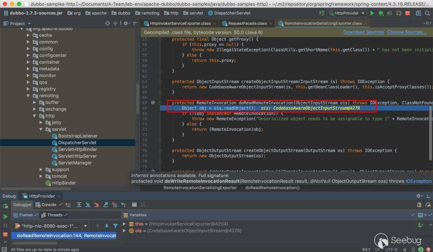433x252 pixels.
Task: Click Step Into debugger icon
Action: [x=88, y=205]
